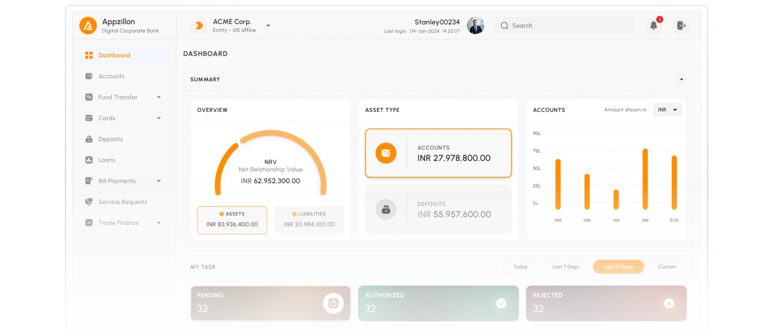Collapse the Summary section
780x330 pixels.
[x=681, y=79]
